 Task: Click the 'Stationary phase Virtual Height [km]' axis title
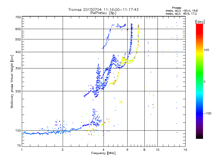(x=12, y=81)
